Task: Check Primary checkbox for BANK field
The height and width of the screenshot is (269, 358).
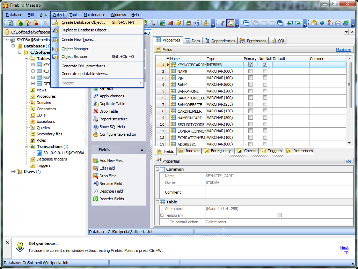Action: tap(250, 84)
